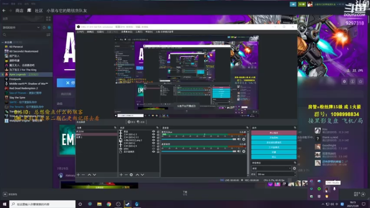Enter Studio Mode in OBS
This screenshot has height=208, width=370.
coord(274,147)
